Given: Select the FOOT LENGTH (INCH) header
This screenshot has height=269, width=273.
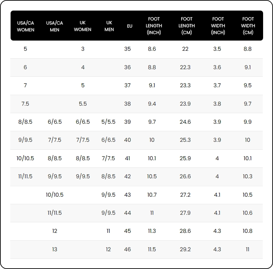Looking at the screenshot, I should [x=154, y=26].
